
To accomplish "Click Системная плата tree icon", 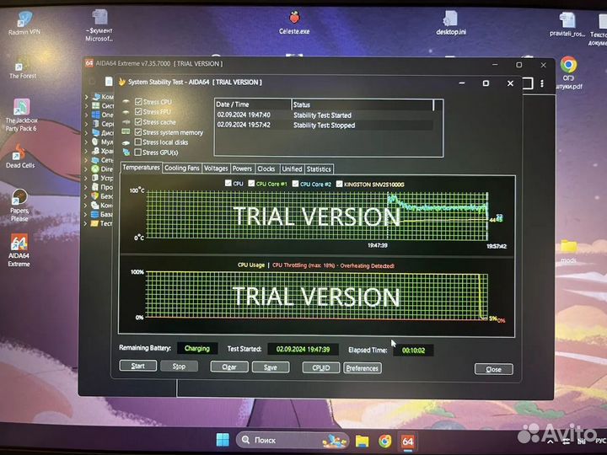I will (96, 105).
